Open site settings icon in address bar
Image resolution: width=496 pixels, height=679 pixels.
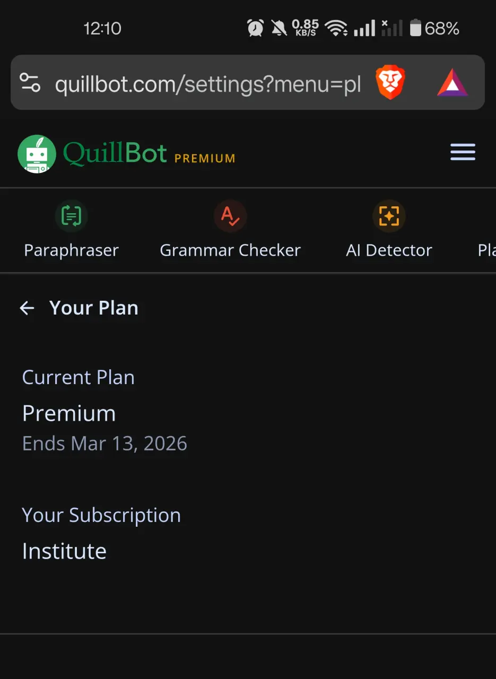tap(30, 82)
